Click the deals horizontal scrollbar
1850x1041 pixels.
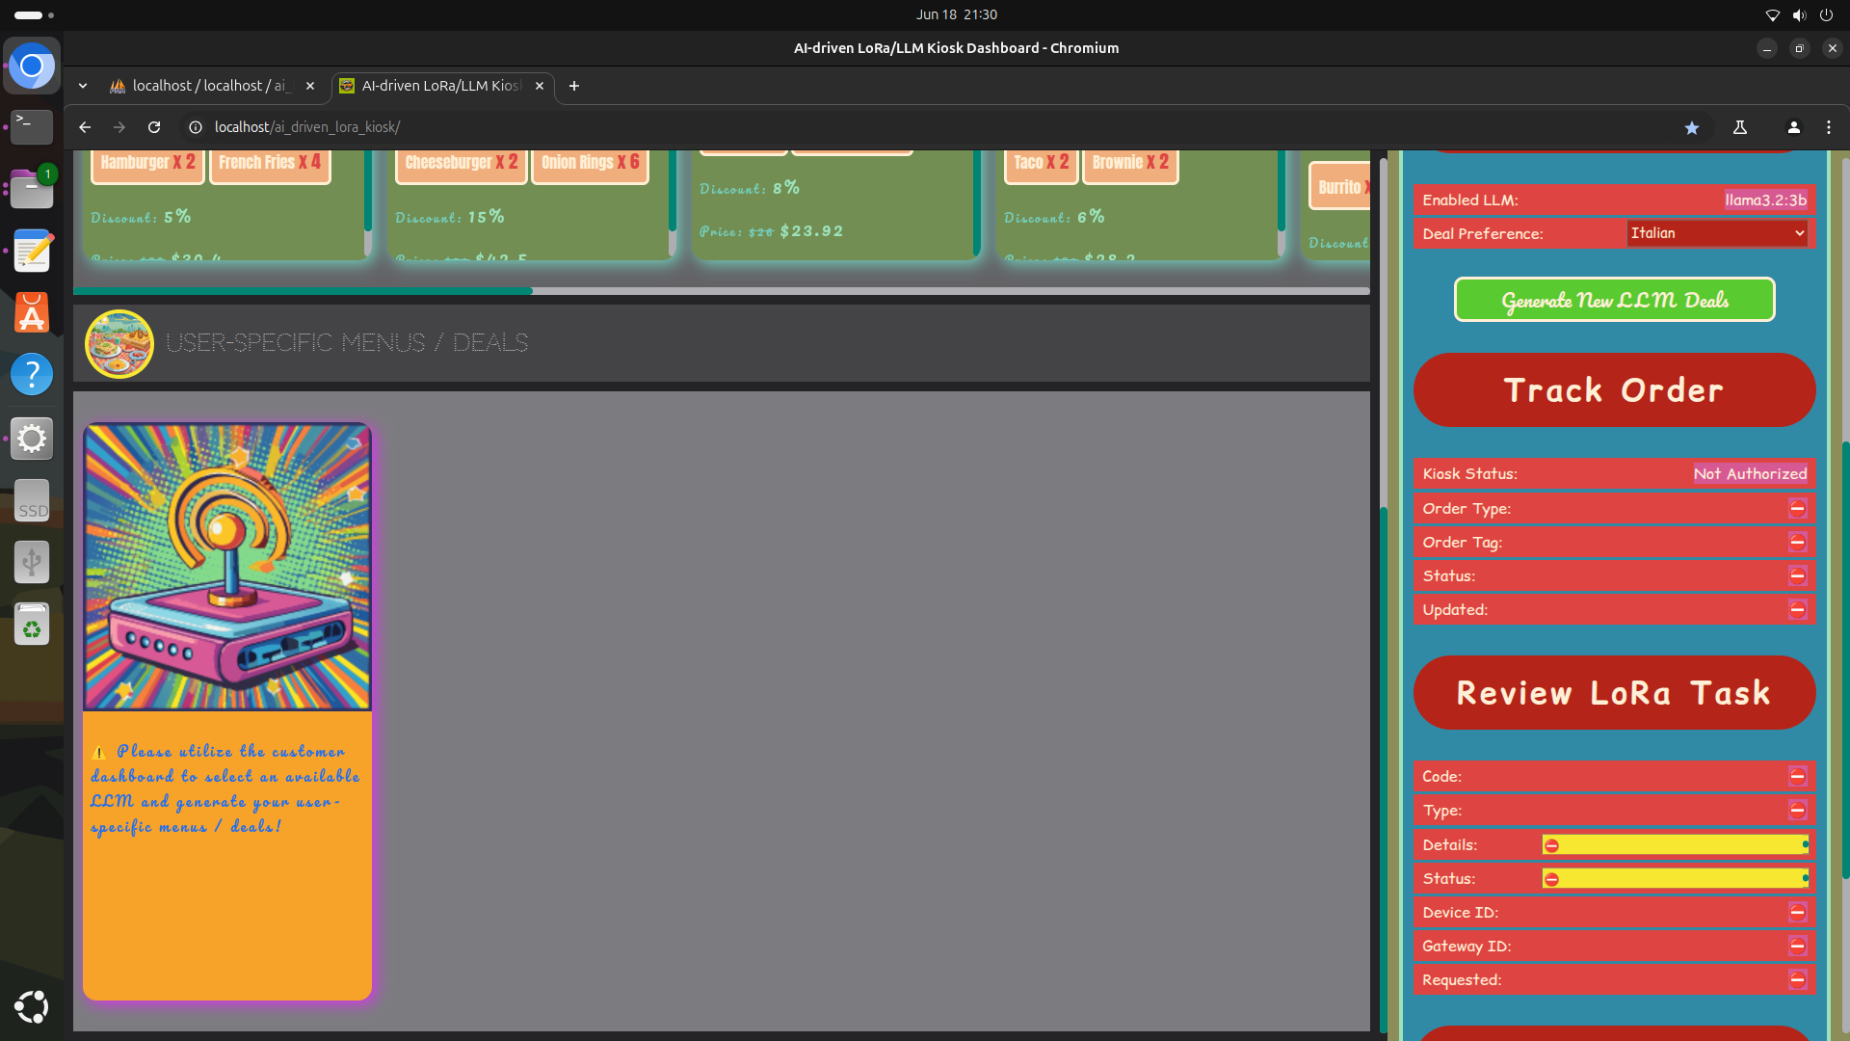point(303,290)
